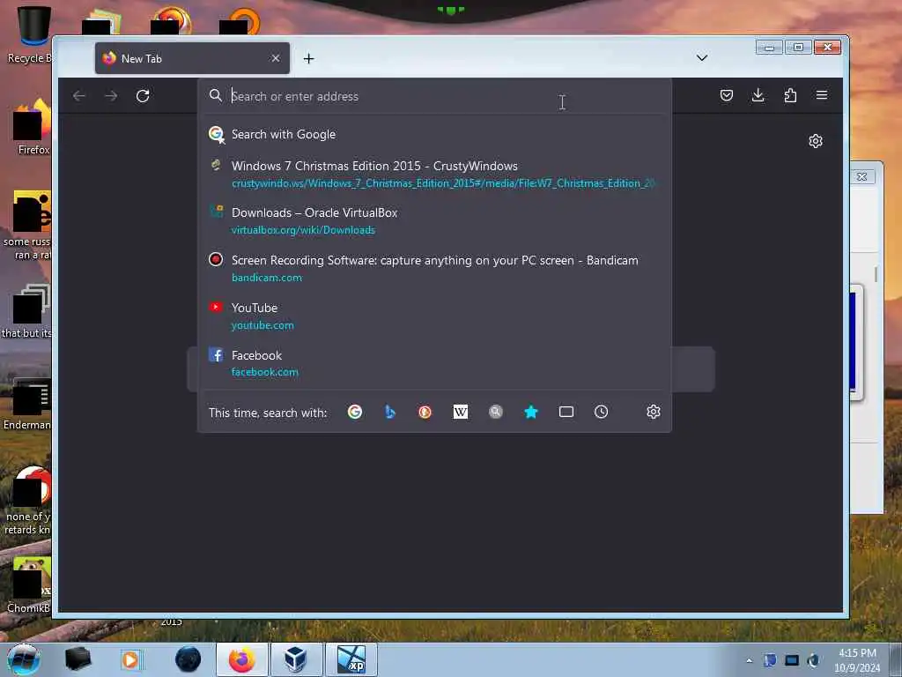Click the youtube.com URL

tap(262, 325)
